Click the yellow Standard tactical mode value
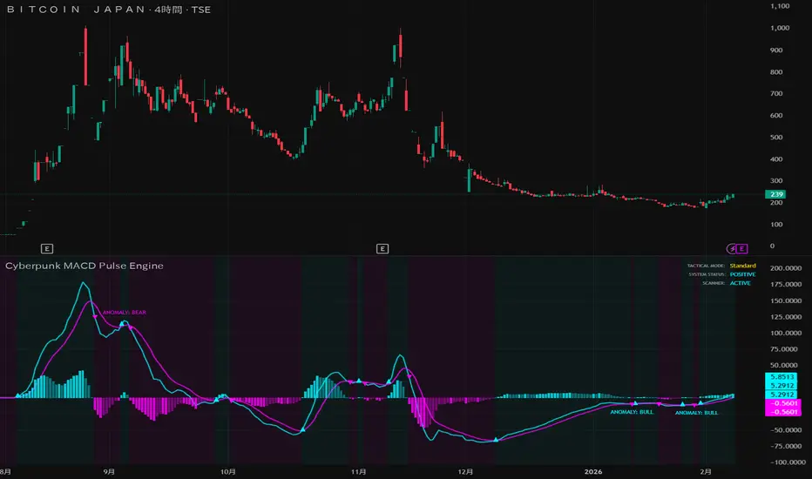 point(742,266)
